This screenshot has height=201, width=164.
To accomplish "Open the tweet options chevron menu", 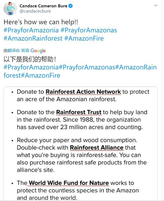I will [156, 5].
